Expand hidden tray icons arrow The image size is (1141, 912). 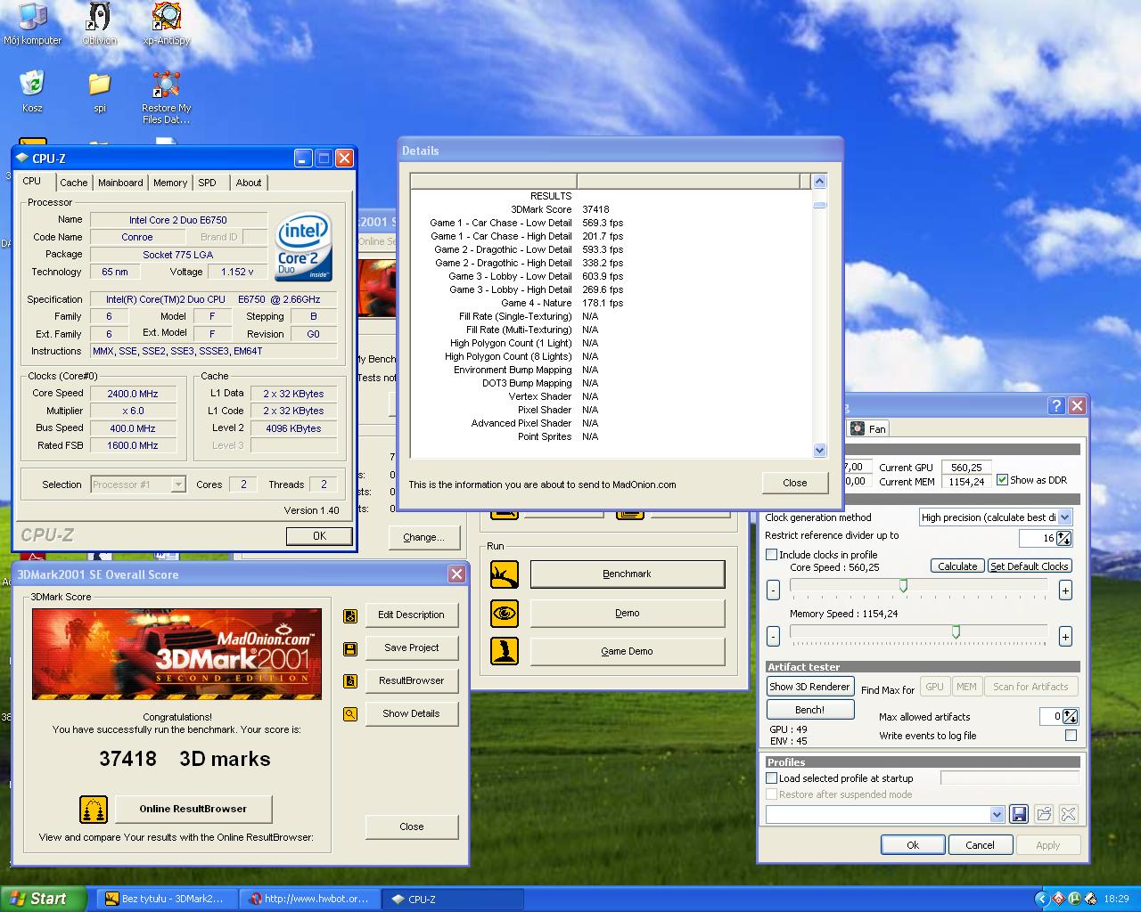coord(1041,899)
